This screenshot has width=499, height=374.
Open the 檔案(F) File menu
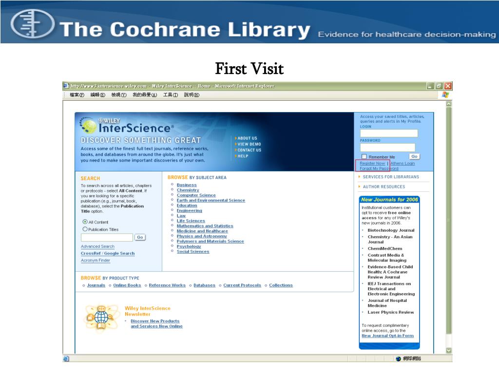point(77,95)
